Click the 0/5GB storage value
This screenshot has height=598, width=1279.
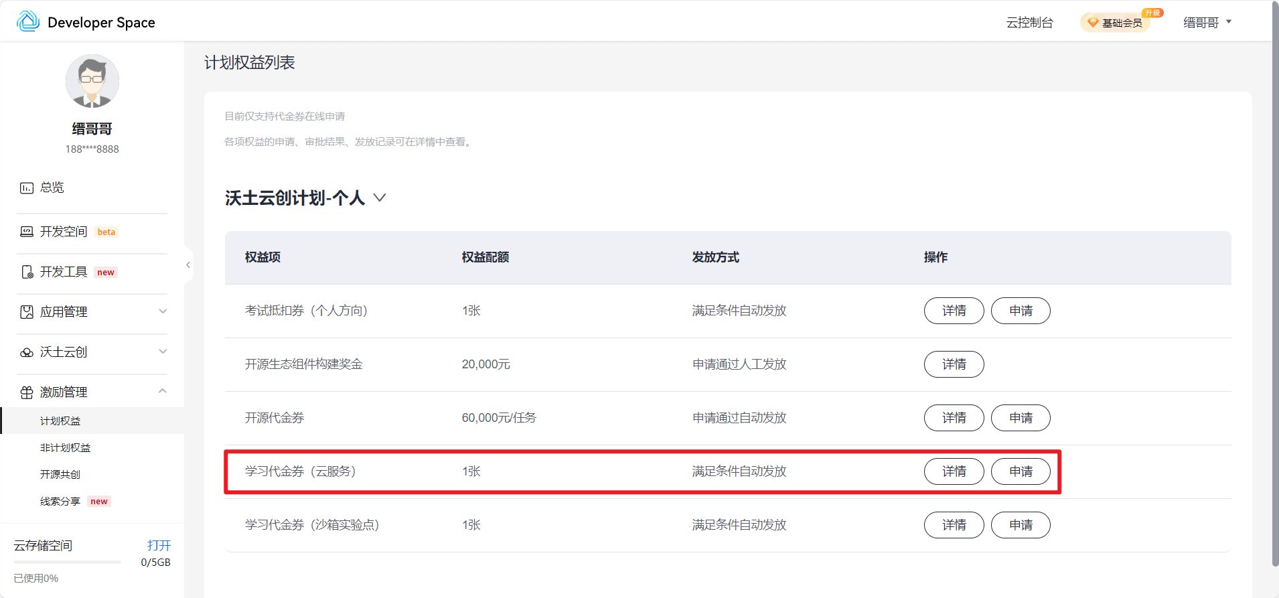156,563
